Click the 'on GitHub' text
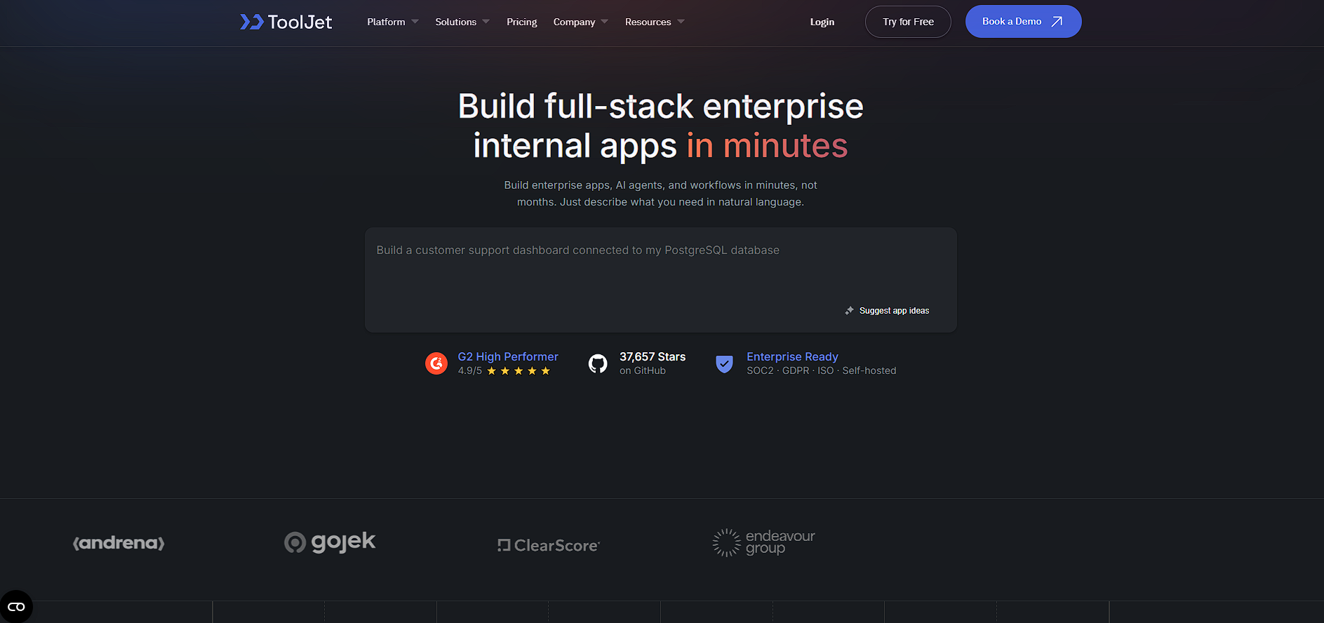 click(643, 370)
